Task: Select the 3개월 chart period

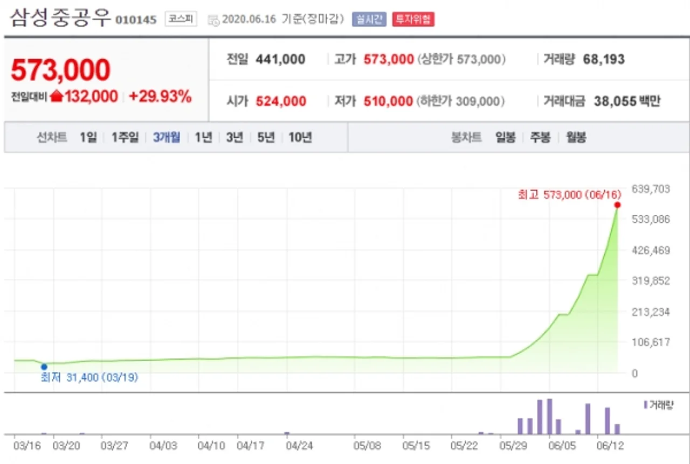Action: pyautogui.click(x=167, y=137)
